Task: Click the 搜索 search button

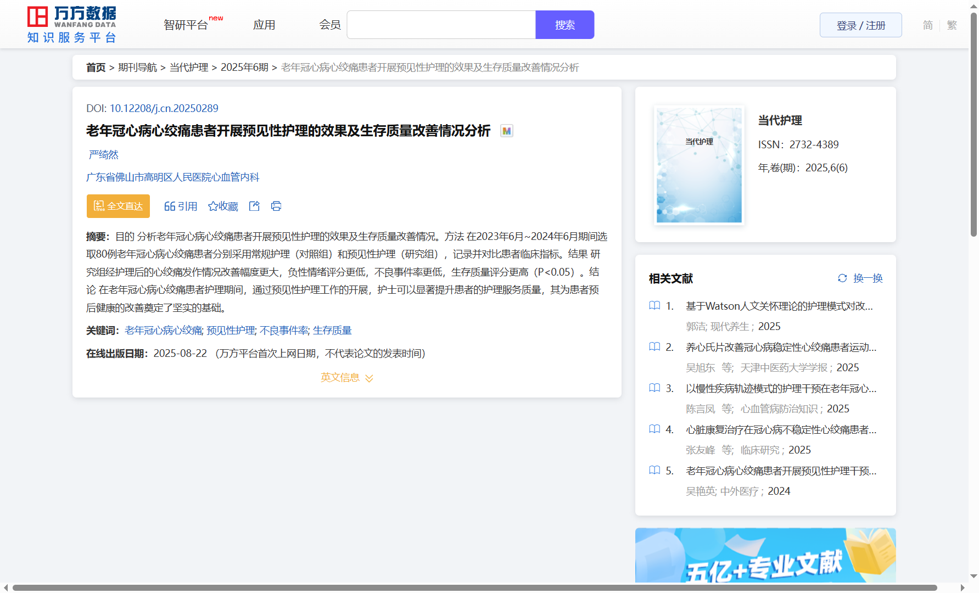Action: [x=564, y=25]
